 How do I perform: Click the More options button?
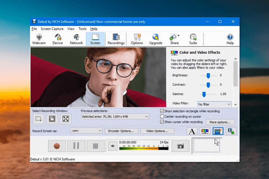click(220, 122)
